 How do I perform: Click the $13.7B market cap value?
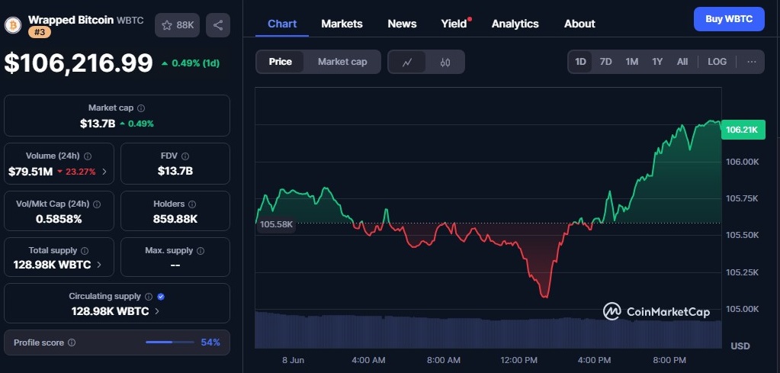(98, 124)
